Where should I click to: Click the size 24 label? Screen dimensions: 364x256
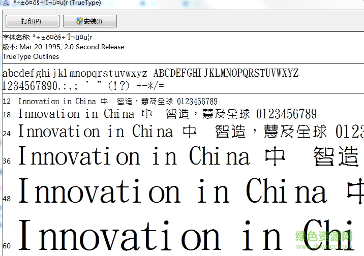pyautogui.click(x=7, y=134)
